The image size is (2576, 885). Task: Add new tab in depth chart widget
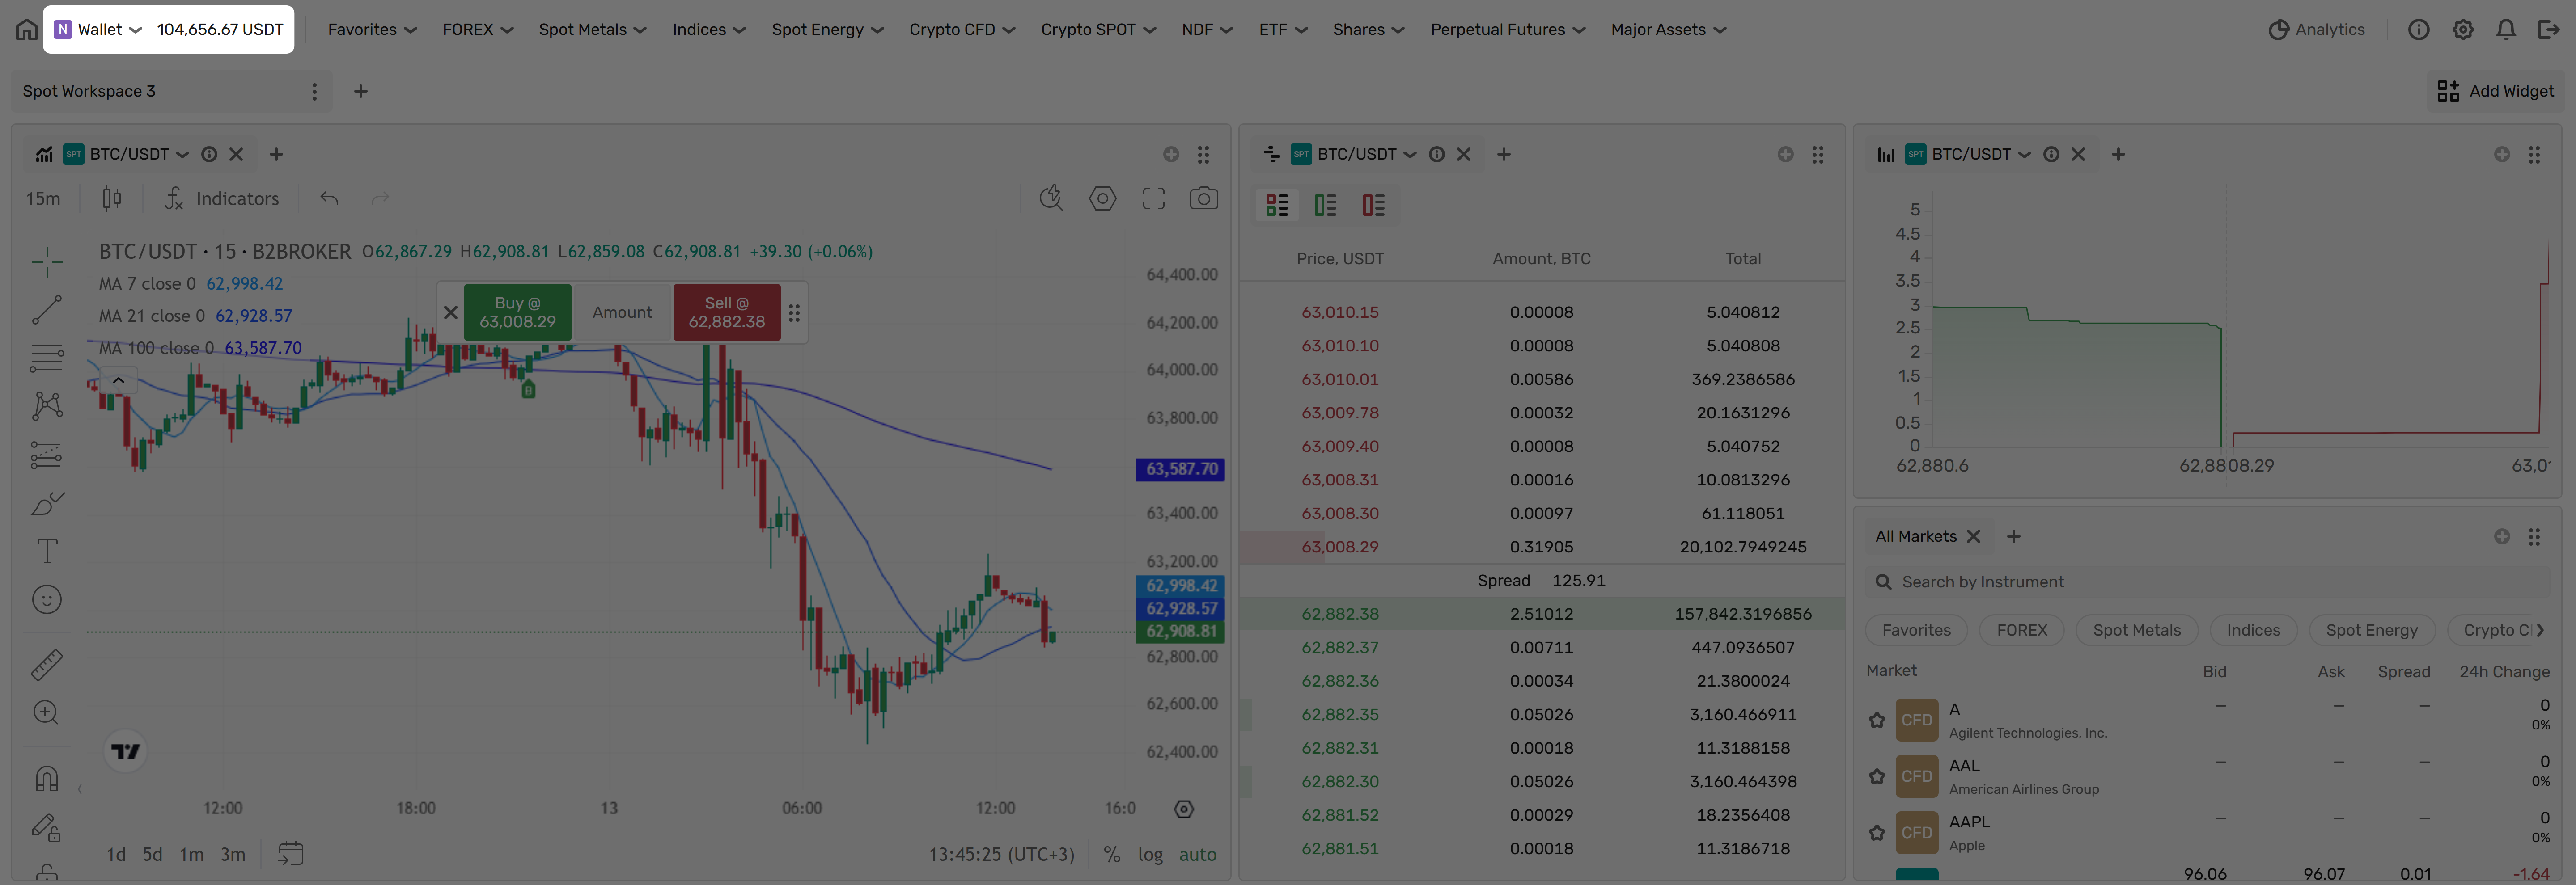[x=2118, y=154]
